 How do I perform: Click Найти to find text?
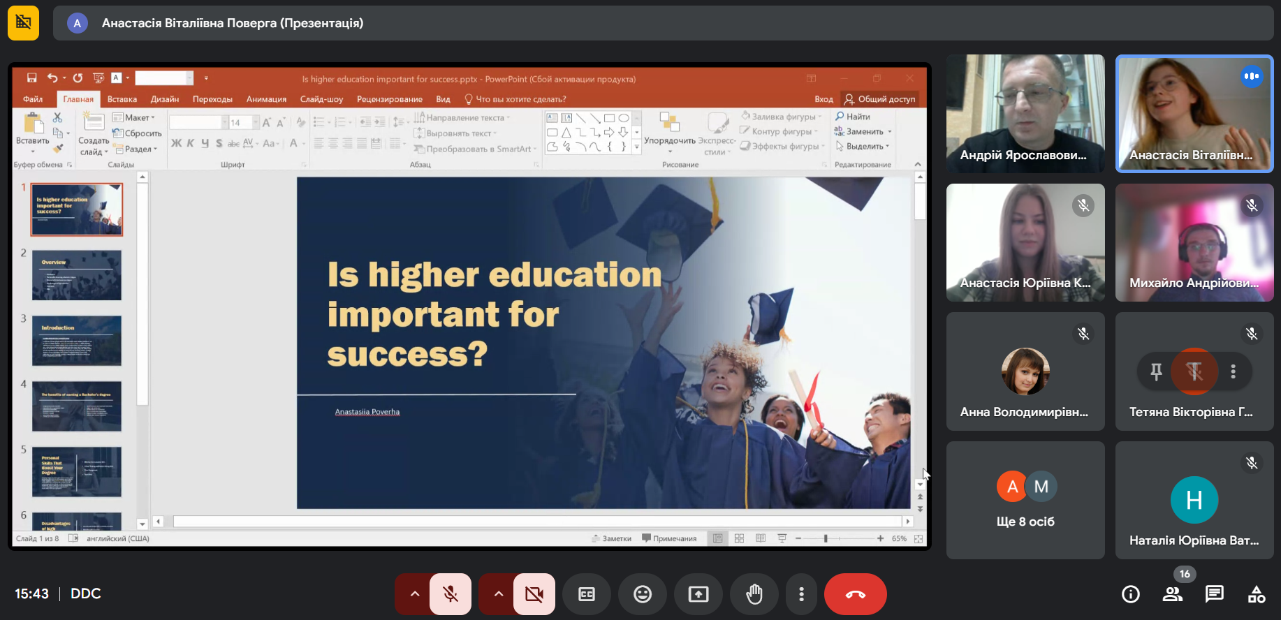click(853, 117)
